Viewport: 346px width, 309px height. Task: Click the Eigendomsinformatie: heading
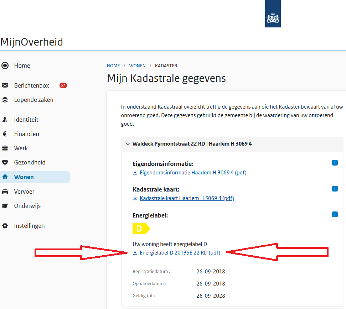point(163,164)
